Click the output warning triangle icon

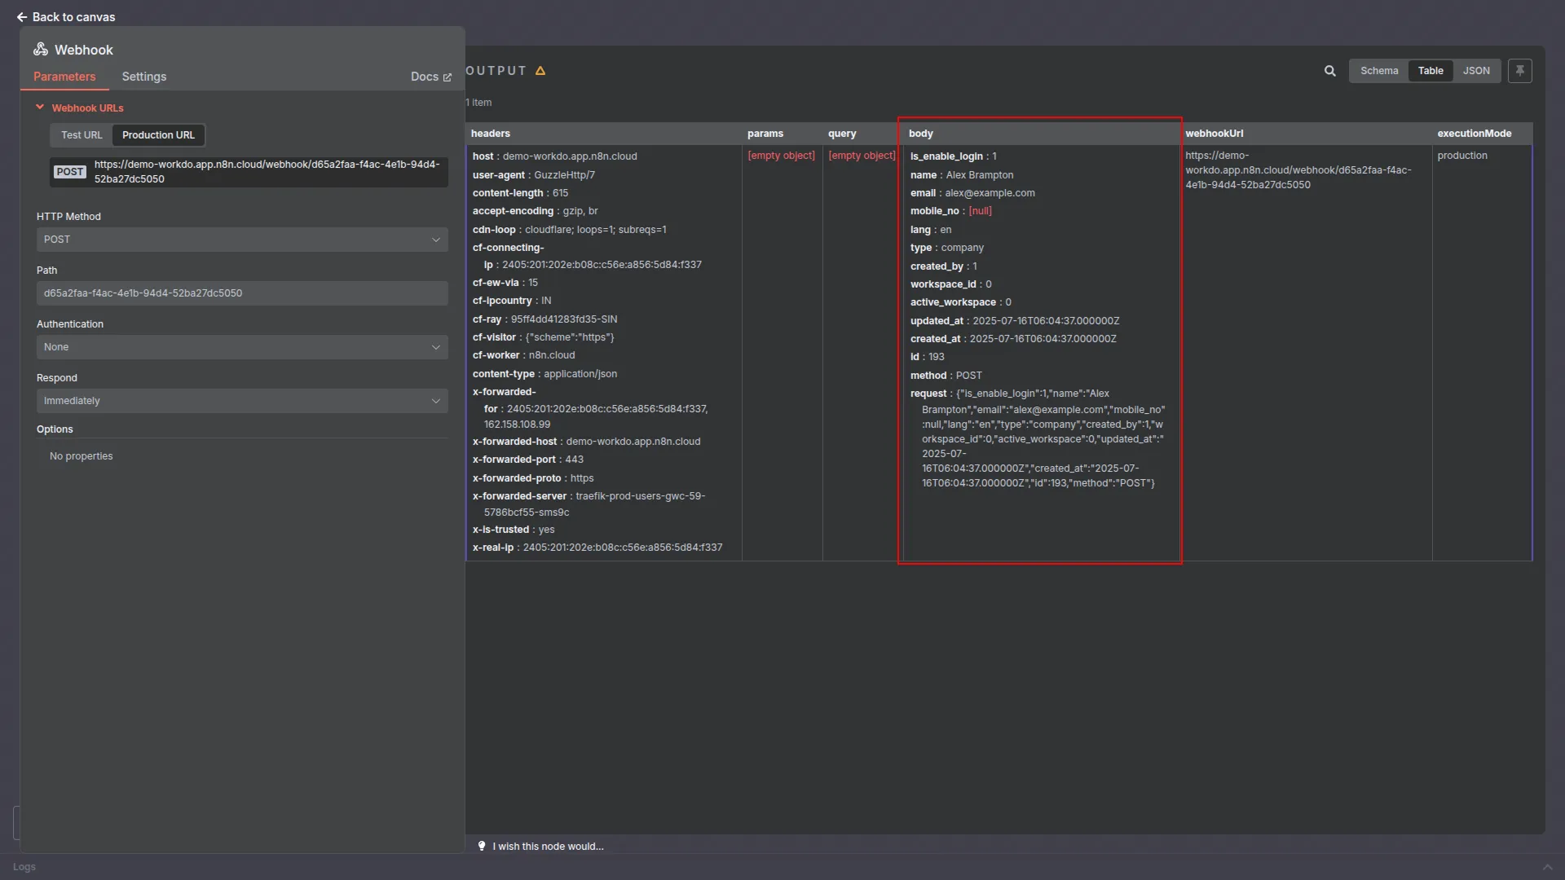[x=540, y=71]
